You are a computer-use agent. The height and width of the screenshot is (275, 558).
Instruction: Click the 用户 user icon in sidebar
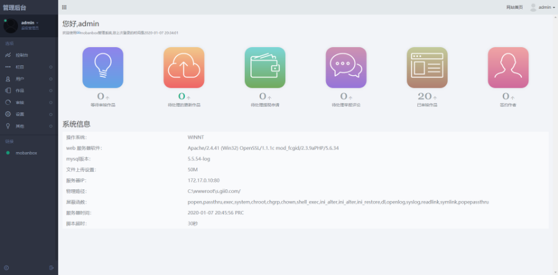coord(8,79)
